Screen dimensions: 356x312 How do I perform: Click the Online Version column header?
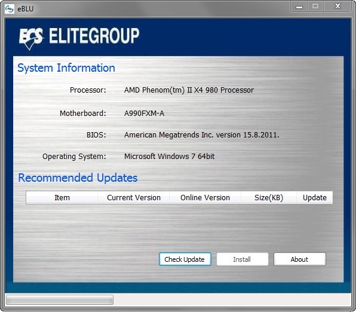(205, 197)
